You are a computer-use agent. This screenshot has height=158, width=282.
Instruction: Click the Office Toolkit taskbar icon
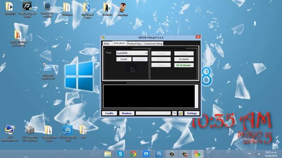pyautogui.click(x=197, y=154)
